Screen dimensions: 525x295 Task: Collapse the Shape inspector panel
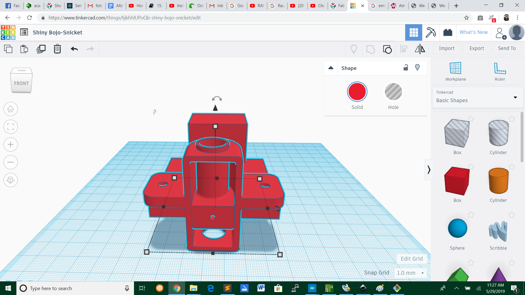[331, 68]
